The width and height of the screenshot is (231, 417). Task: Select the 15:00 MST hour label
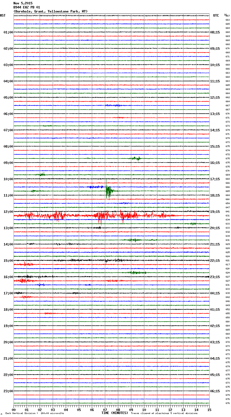pos(8,261)
